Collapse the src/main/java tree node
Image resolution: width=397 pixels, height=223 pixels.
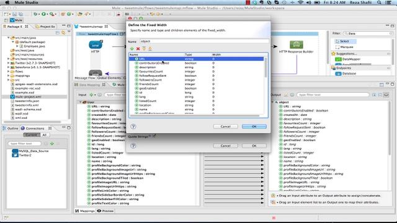[9, 38]
